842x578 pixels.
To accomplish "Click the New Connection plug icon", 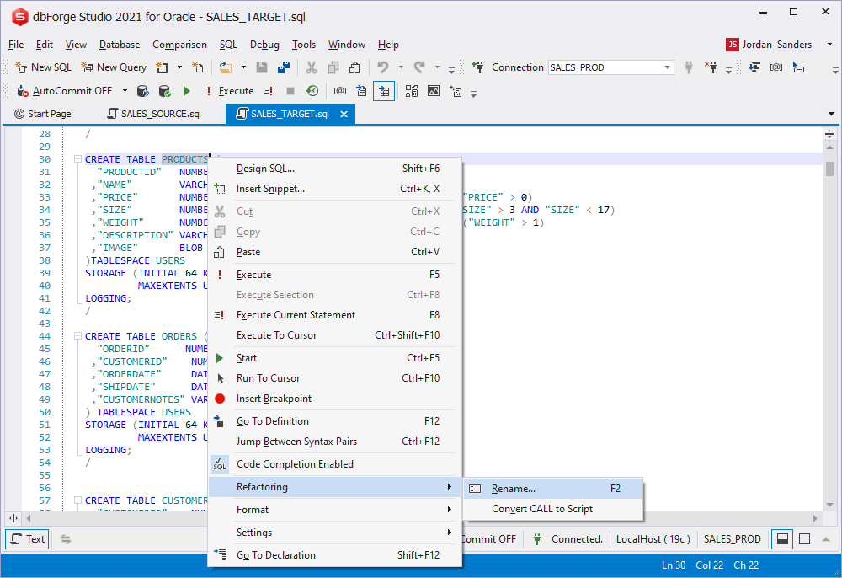I will point(477,67).
